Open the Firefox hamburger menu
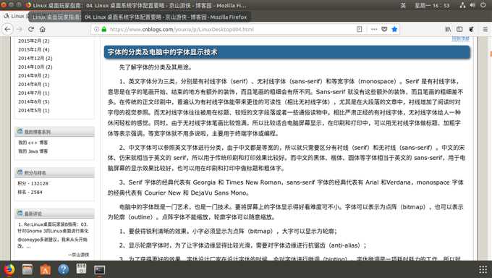The width and height of the screenshot is (492, 278). pyautogui.click(x=485, y=29)
